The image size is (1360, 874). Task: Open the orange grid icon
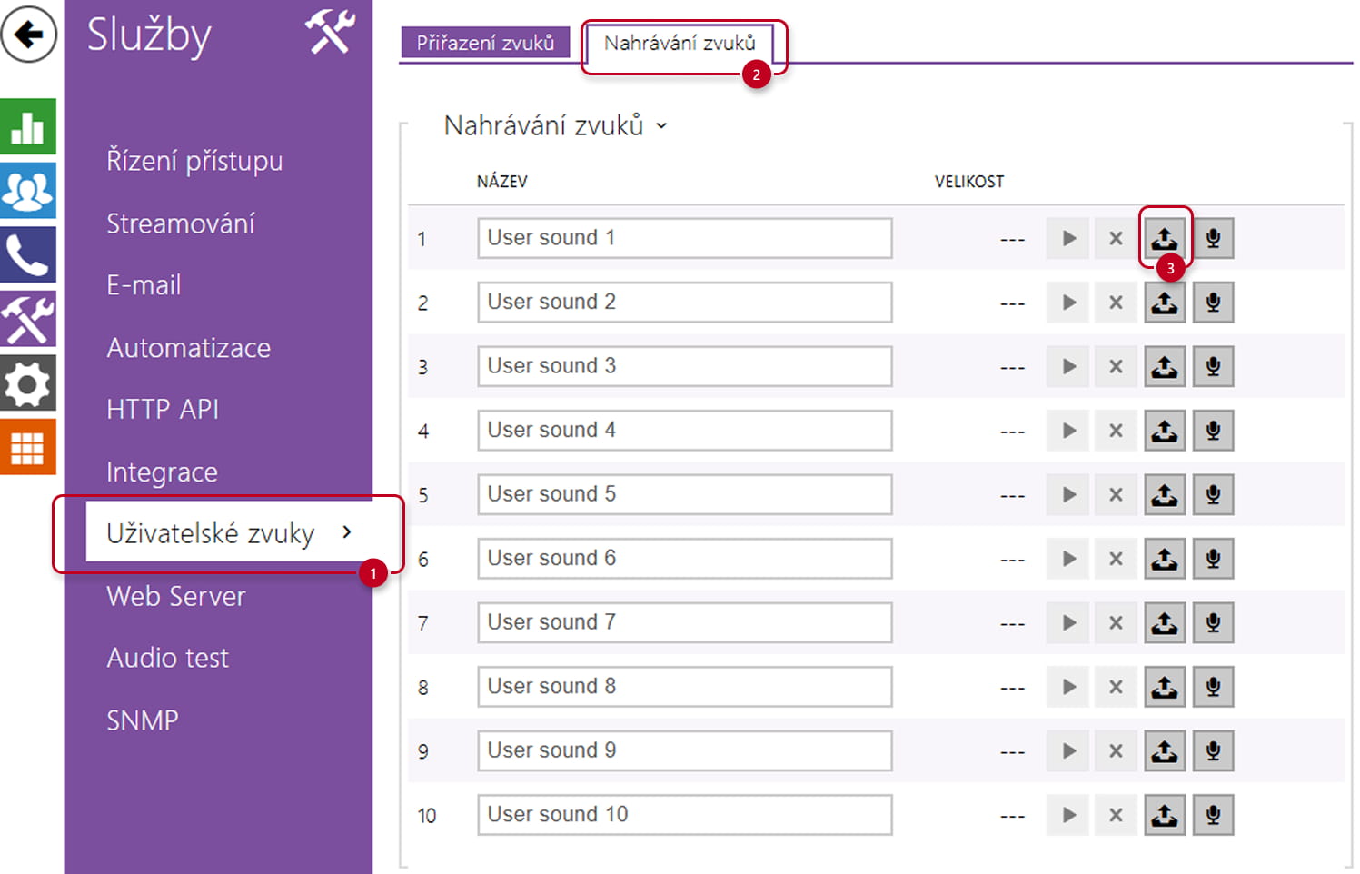click(x=28, y=447)
